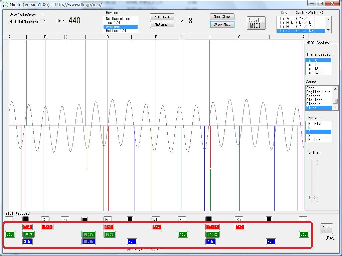Click the Sound list scrollbar thumb
342x256 pixels.
(335, 101)
